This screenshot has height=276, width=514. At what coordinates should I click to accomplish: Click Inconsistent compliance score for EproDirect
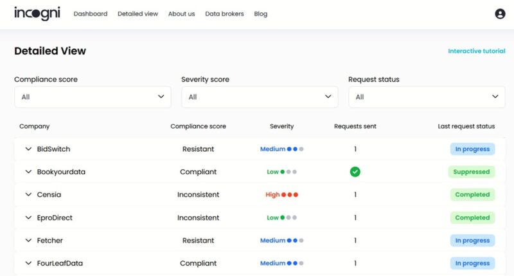pos(198,217)
